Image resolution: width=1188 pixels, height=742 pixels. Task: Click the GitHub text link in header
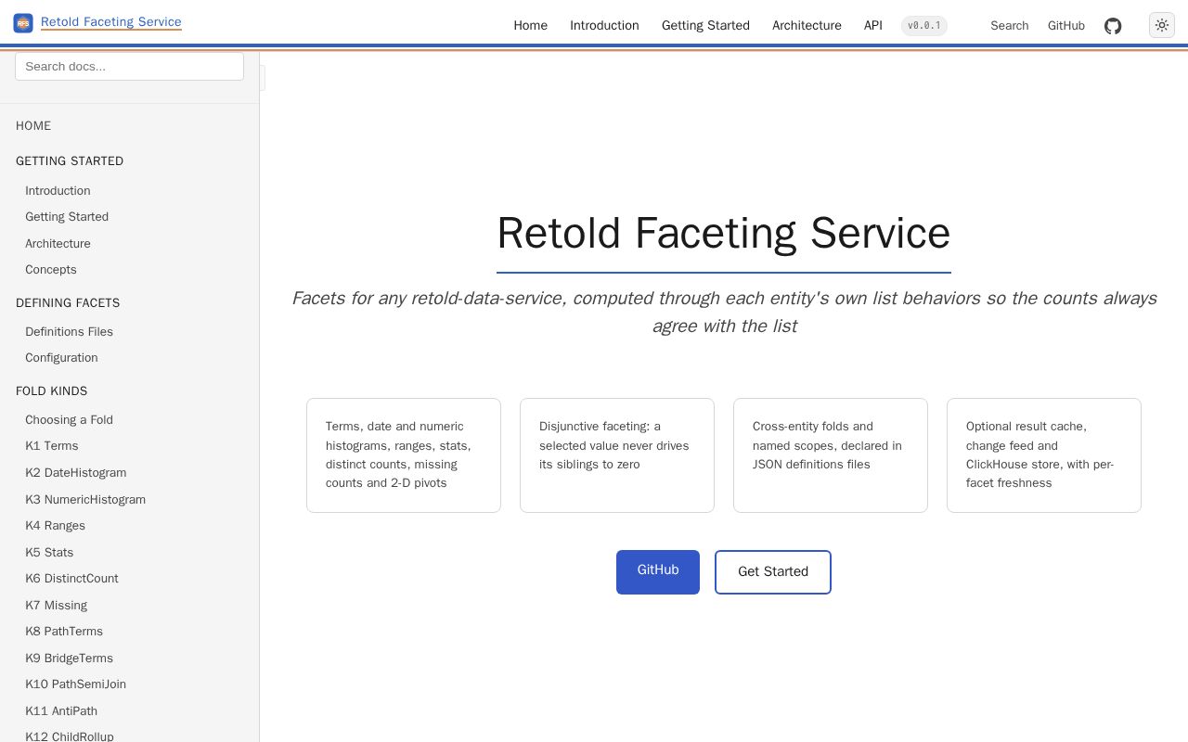(x=1066, y=26)
